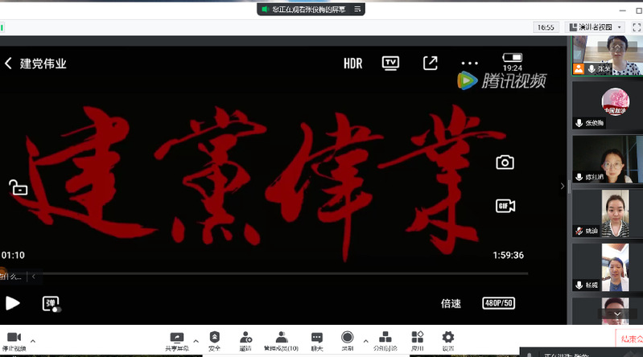
Task: Toggle HDR mode
Action: (x=353, y=64)
